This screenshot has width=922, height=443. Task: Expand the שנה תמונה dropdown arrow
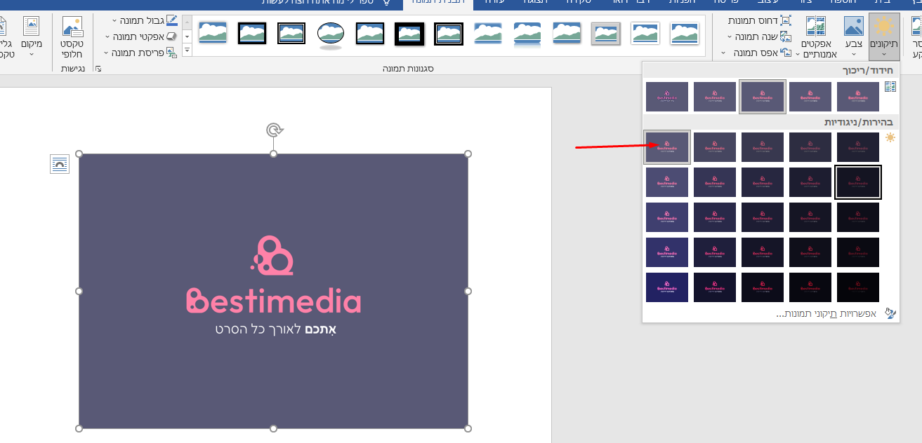click(730, 37)
